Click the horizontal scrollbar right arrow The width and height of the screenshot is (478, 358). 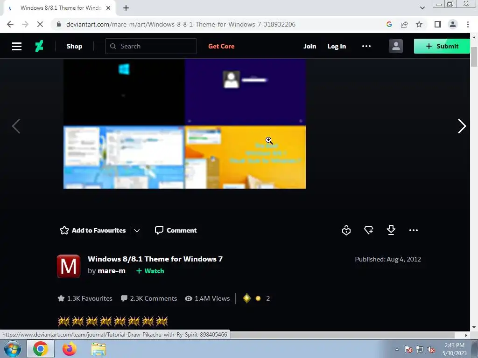[466, 335]
